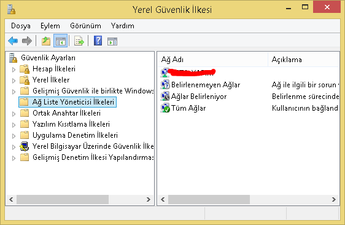This screenshot has height=225, width=345.
Task: Click Ağ Liste Yöneticisi folder icon
Action: pyautogui.click(x=24, y=102)
